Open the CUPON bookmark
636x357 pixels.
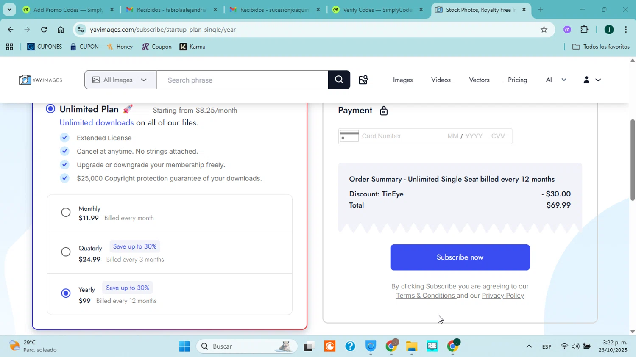84,47
